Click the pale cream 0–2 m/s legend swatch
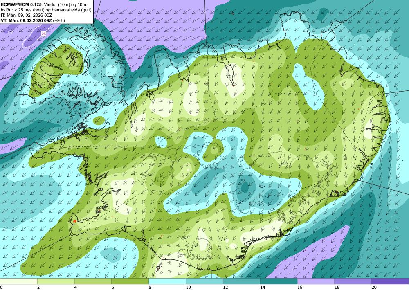 [18, 281]
